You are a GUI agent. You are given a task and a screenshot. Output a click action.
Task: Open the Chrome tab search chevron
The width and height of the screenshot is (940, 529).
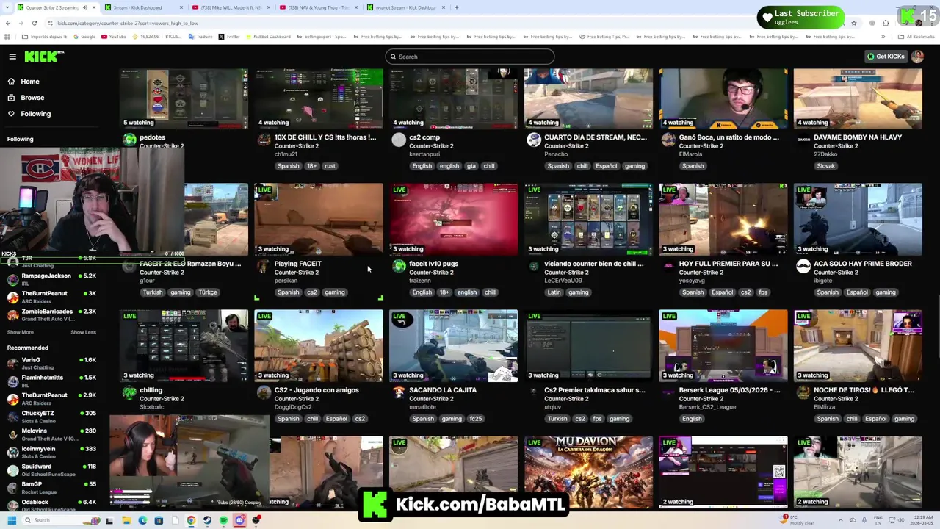click(7, 7)
